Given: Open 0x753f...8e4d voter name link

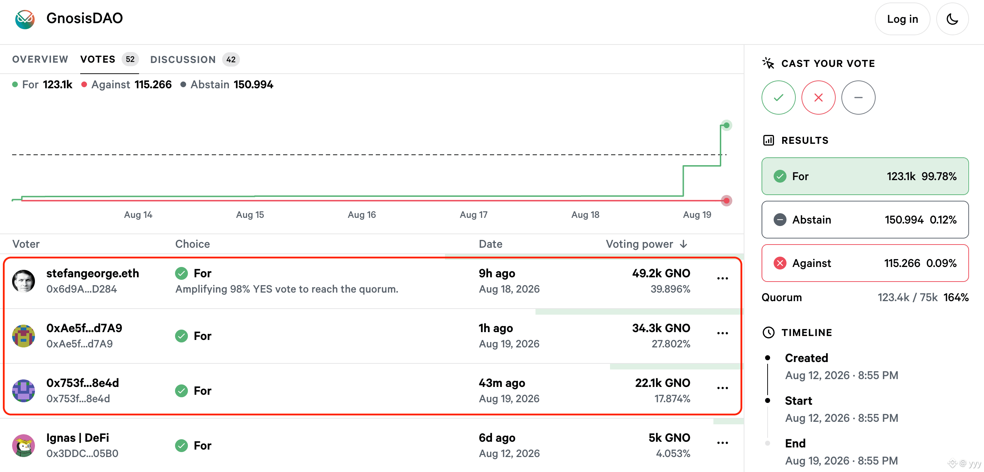Looking at the screenshot, I should (x=82, y=383).
